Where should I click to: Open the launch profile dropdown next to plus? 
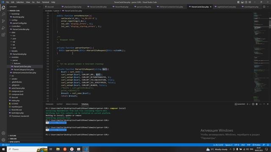tap(250, 104)
